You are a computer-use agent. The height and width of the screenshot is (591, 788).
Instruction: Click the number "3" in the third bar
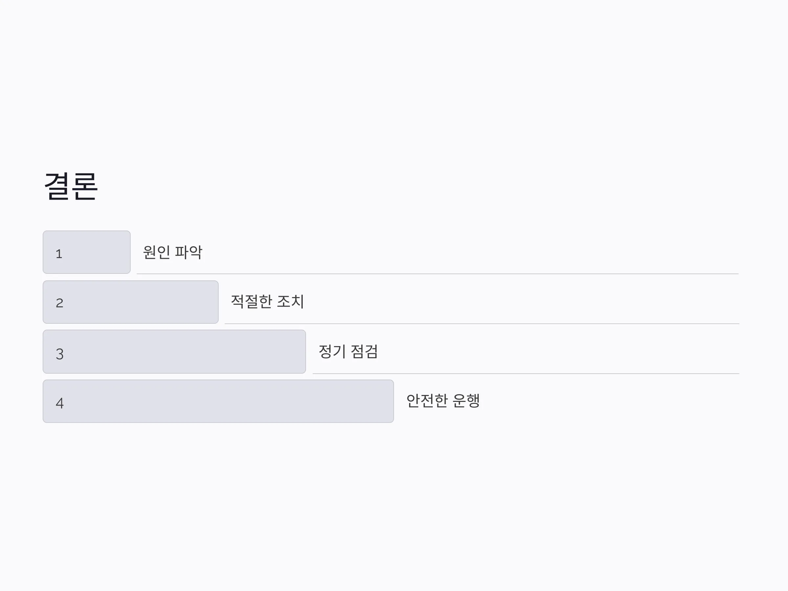(x=59, y=354)
